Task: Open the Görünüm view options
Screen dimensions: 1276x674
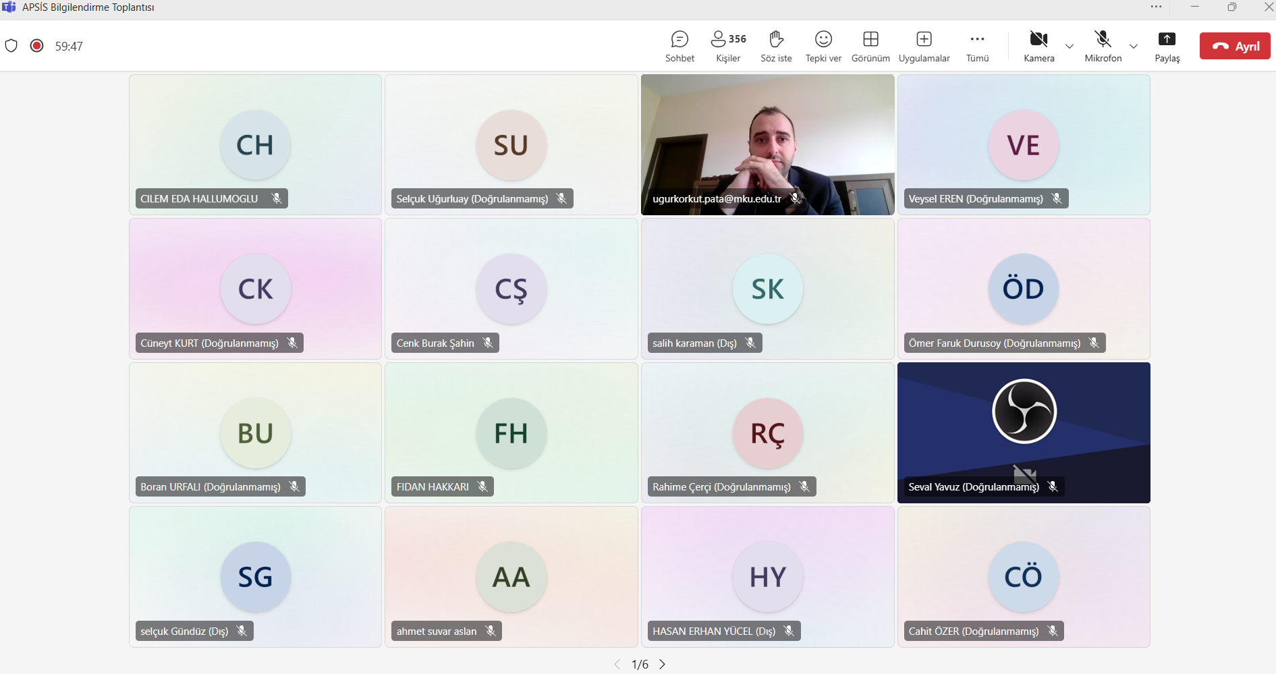Action: point(870,46)
